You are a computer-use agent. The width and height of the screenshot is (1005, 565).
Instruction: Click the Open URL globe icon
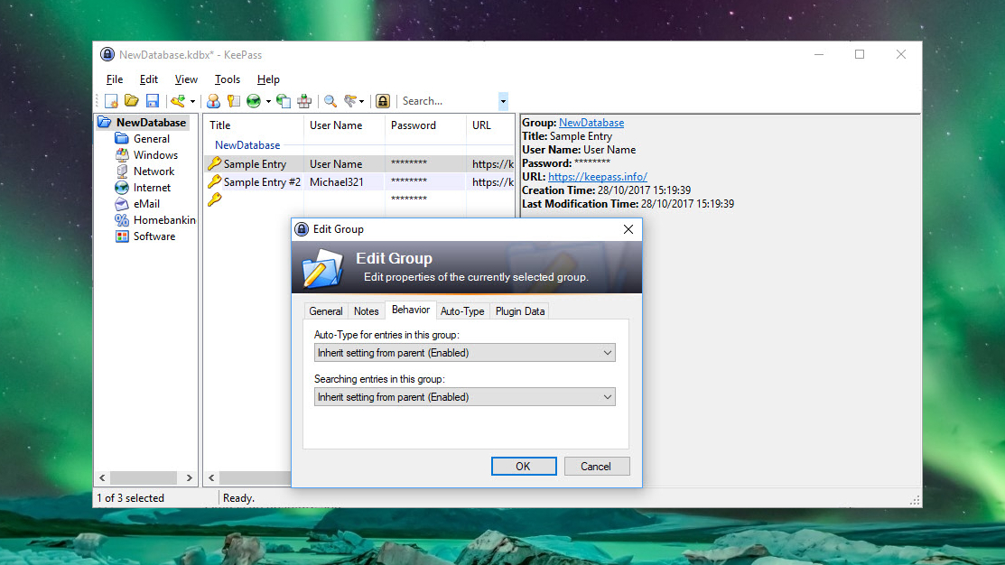click(x=254, y=100)
